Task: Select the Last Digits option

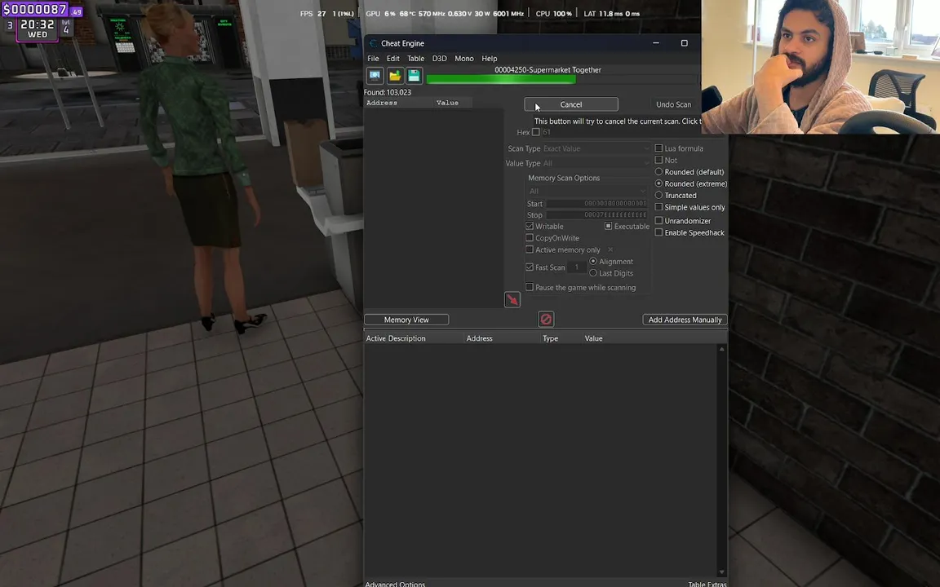Action: coord(593,273)
